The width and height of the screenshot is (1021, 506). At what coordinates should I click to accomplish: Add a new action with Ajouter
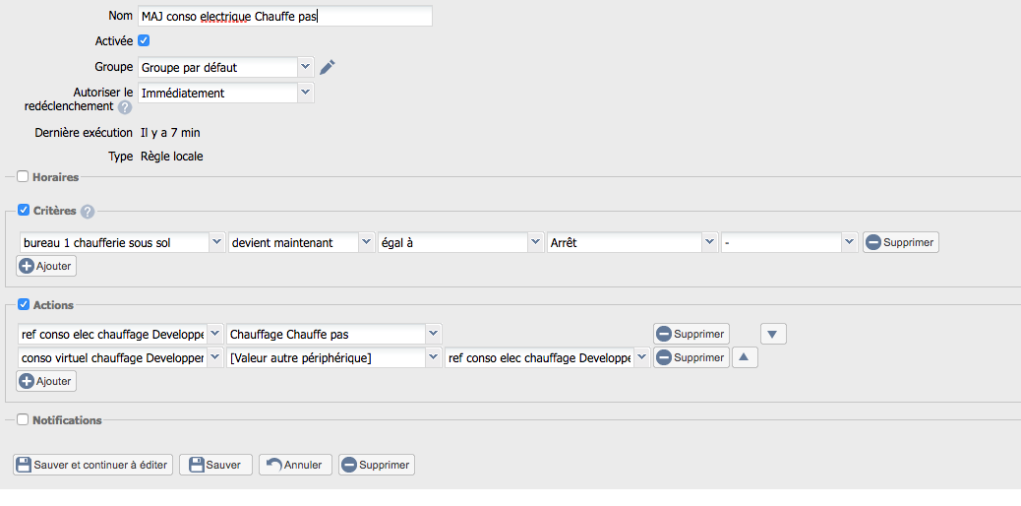click(46, 381)
